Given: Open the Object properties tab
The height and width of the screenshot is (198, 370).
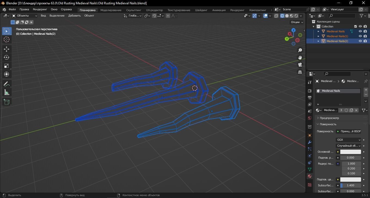Looking at the screenshot, I should [310, 135].
